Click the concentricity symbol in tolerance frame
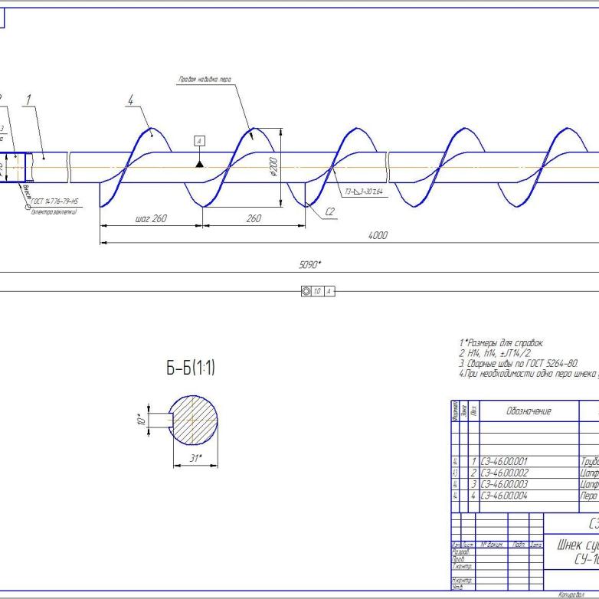 point(306,292)
